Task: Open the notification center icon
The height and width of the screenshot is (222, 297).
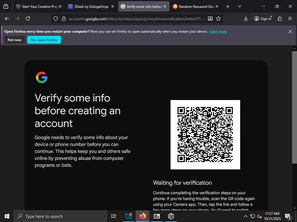Action: tap(288, 216)
